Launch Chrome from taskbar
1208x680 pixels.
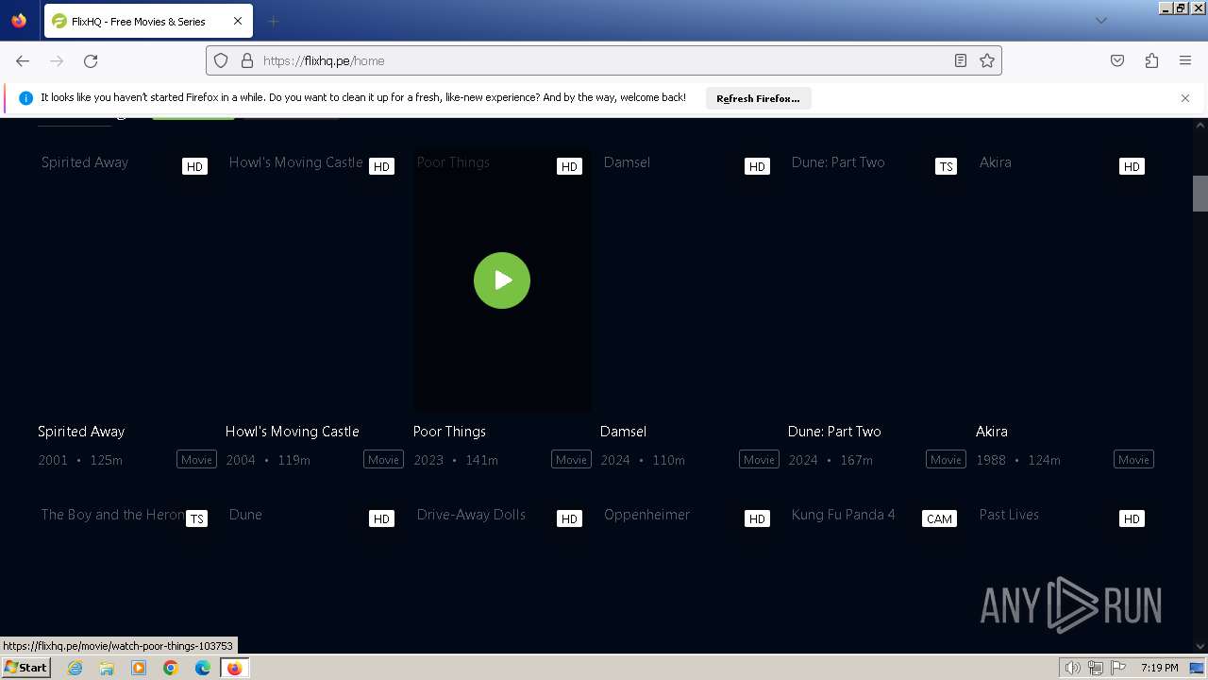point(171,668)
